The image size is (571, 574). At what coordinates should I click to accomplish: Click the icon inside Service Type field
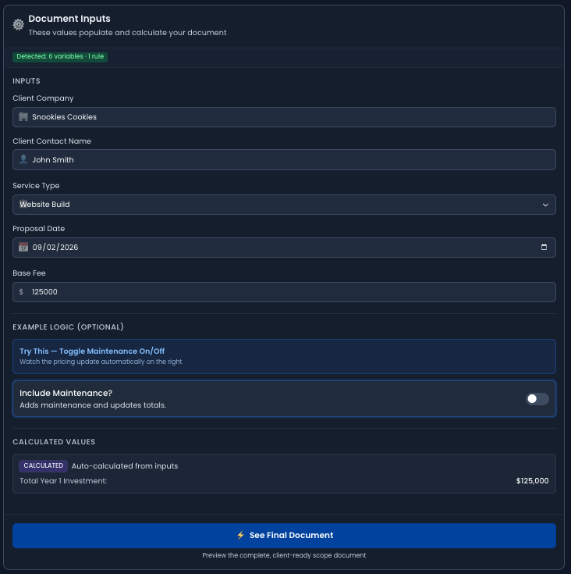click(23, 205)
